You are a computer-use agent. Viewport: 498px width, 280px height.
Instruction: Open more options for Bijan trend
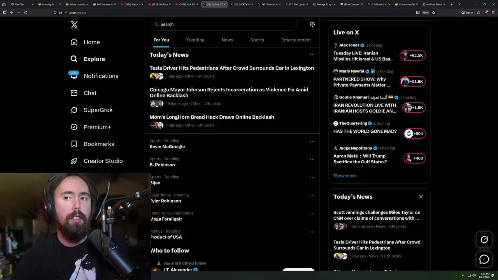click(x=312, y=178)
